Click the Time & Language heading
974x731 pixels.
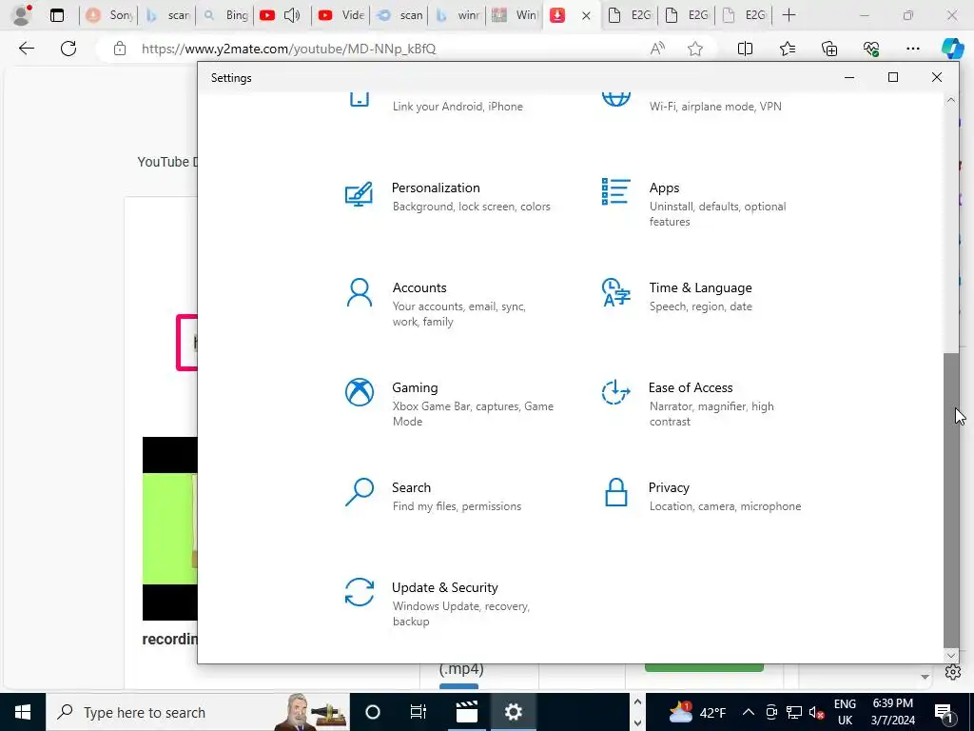pos(701,287)
